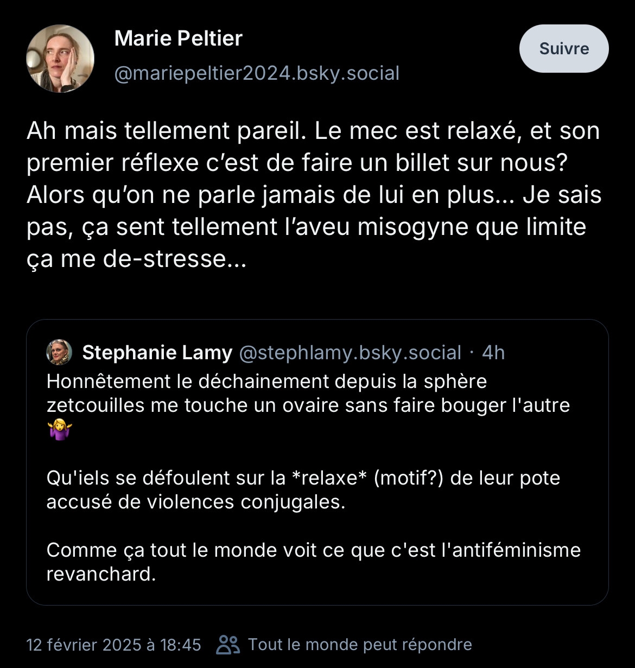The height and width of the screenshot is (668, 635).
Task: Click the word "revanchard." in the quoted post
Action: coord(101,574)
